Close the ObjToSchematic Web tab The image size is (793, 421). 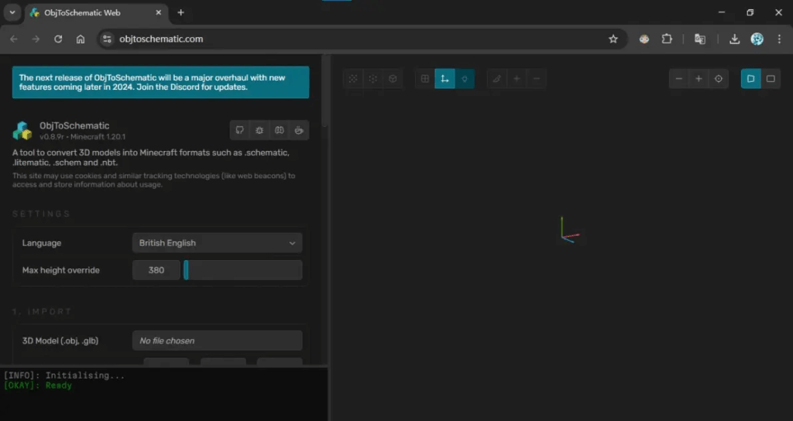158,12
